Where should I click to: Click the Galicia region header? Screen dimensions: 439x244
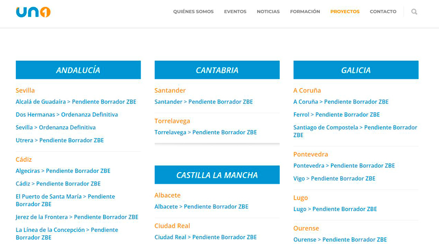[356, 70]
